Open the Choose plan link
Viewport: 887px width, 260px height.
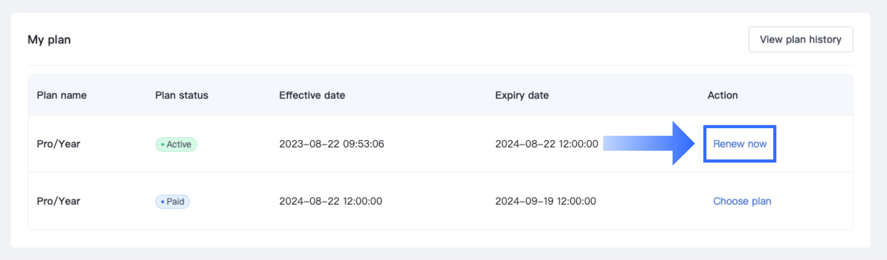click(742, 202)
